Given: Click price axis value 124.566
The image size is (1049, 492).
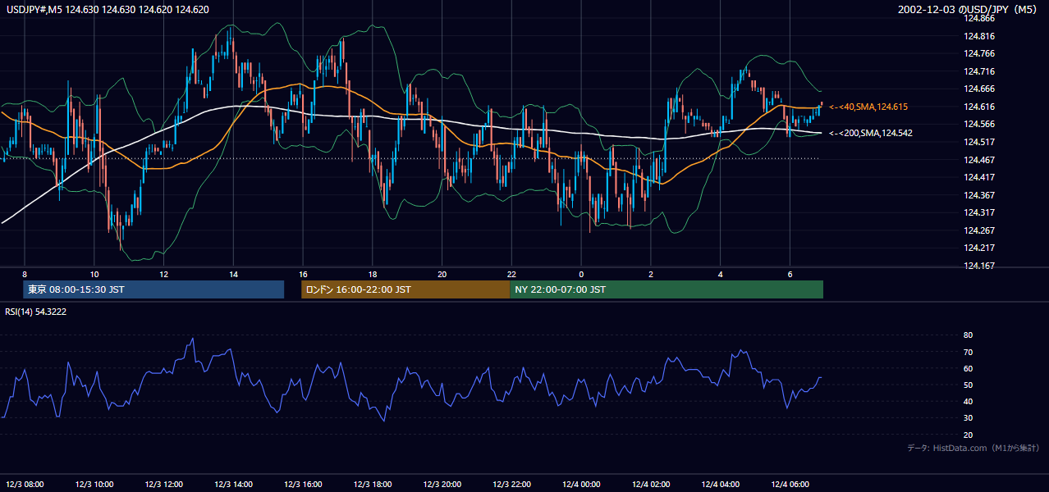Looking at the screenshot, I should [x=980, y=124].
